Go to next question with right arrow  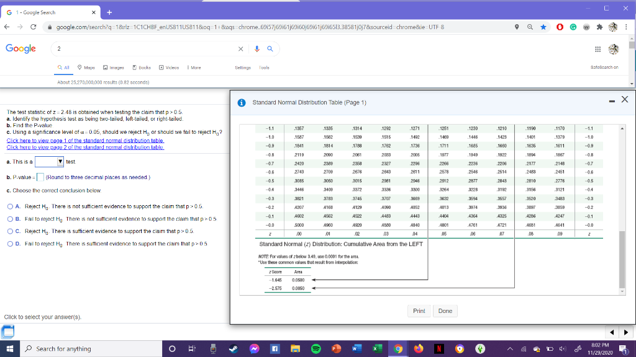(x=626, y=332)
